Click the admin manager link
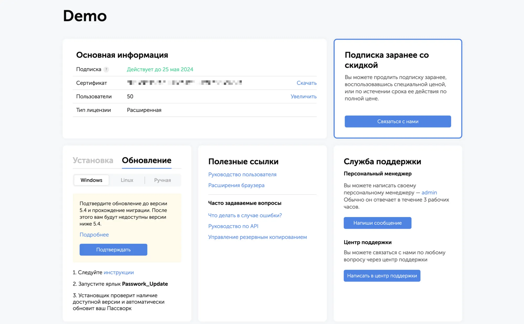Screen dimensions: 524x324 tap(429, 193)
